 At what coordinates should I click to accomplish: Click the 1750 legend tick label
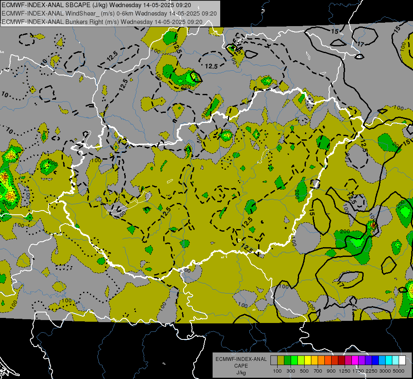point(358,371)
